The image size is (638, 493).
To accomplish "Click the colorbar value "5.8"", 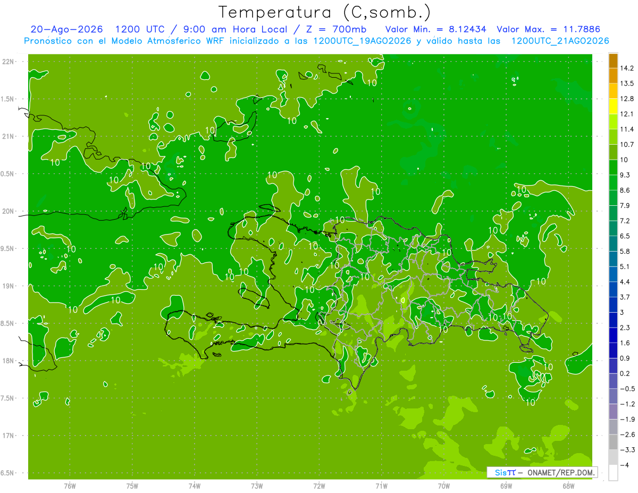I will pyautogui.click(x=625, y=251).
